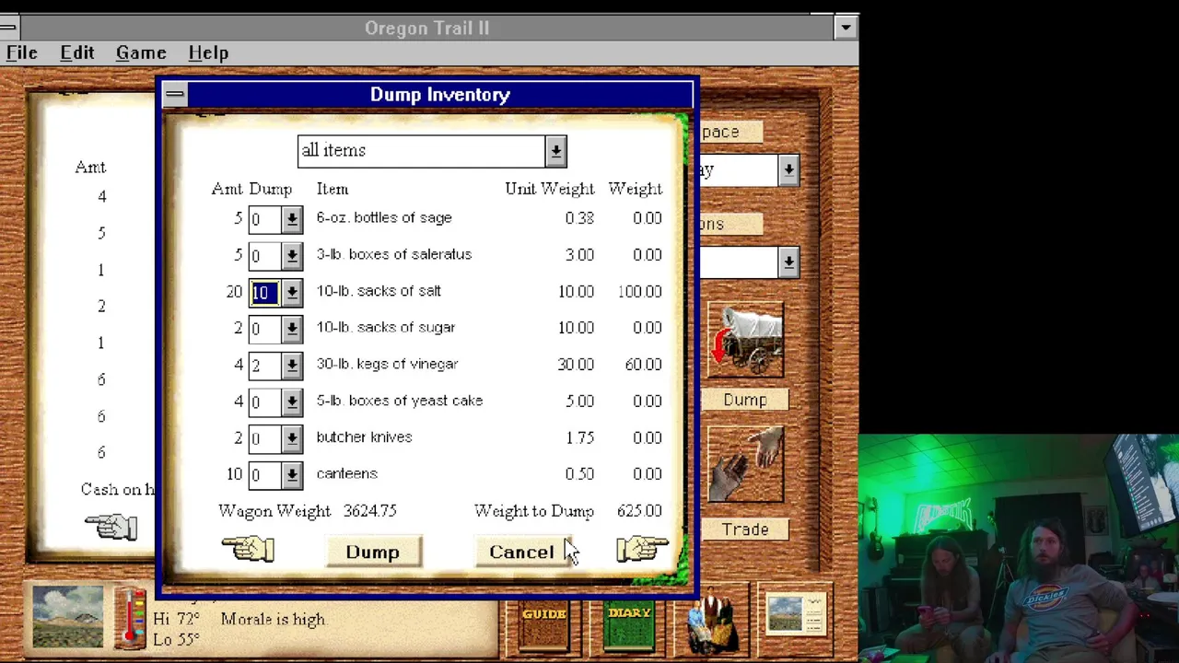Open the Guide book icon
1179x663 pixels.
pos(543,625)
